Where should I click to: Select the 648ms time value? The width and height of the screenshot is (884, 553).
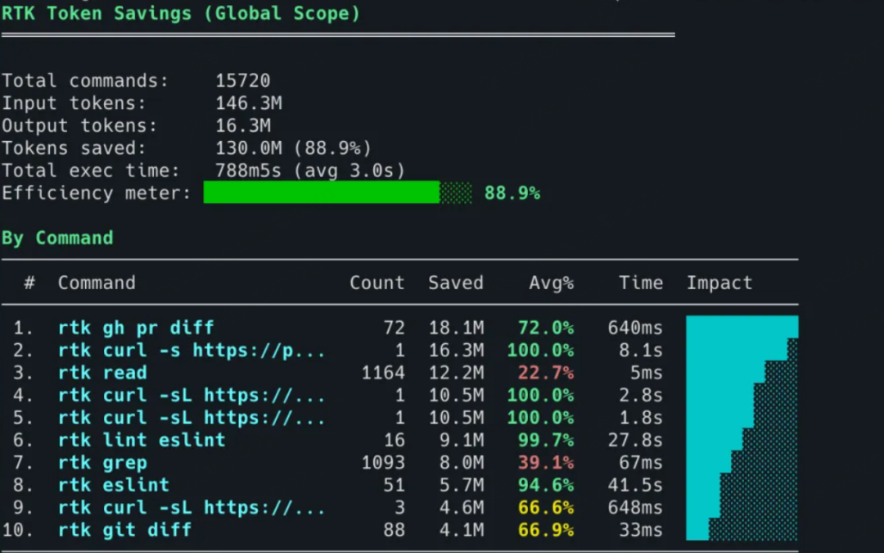[x=635, y=508]
